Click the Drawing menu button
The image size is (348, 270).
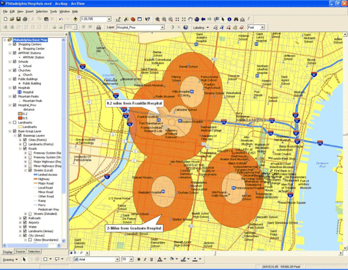(x=10, y=260)
